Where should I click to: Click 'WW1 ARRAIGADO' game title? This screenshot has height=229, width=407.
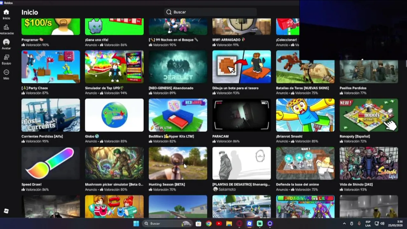pos(229,40)
